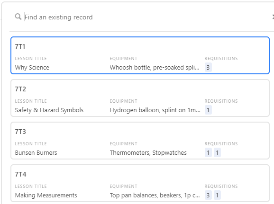Screen dimensions: 274x204
Task: Click requisition chip '3' in 7T4
Action: click(x=208, y=195)
